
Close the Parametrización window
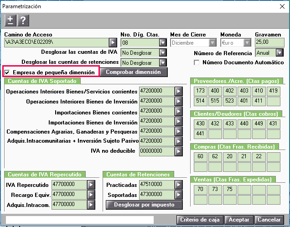point(282,6)
